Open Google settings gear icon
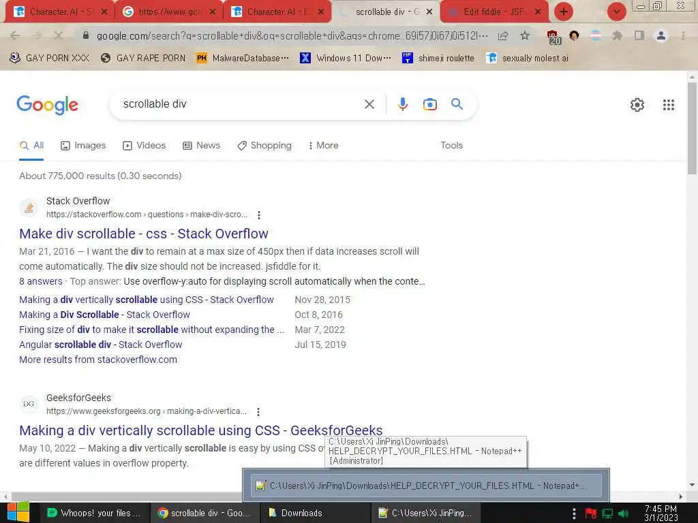 (637, 105)
